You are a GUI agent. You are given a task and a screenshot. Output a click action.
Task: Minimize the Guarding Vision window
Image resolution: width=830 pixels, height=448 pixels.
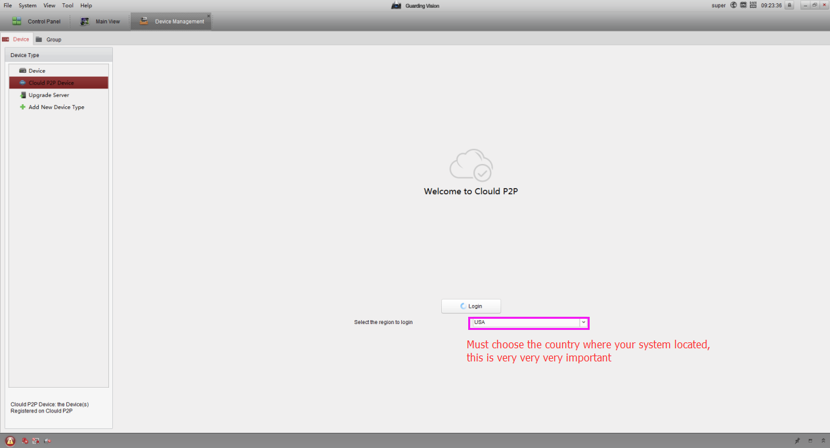click(x=804, y=5)
